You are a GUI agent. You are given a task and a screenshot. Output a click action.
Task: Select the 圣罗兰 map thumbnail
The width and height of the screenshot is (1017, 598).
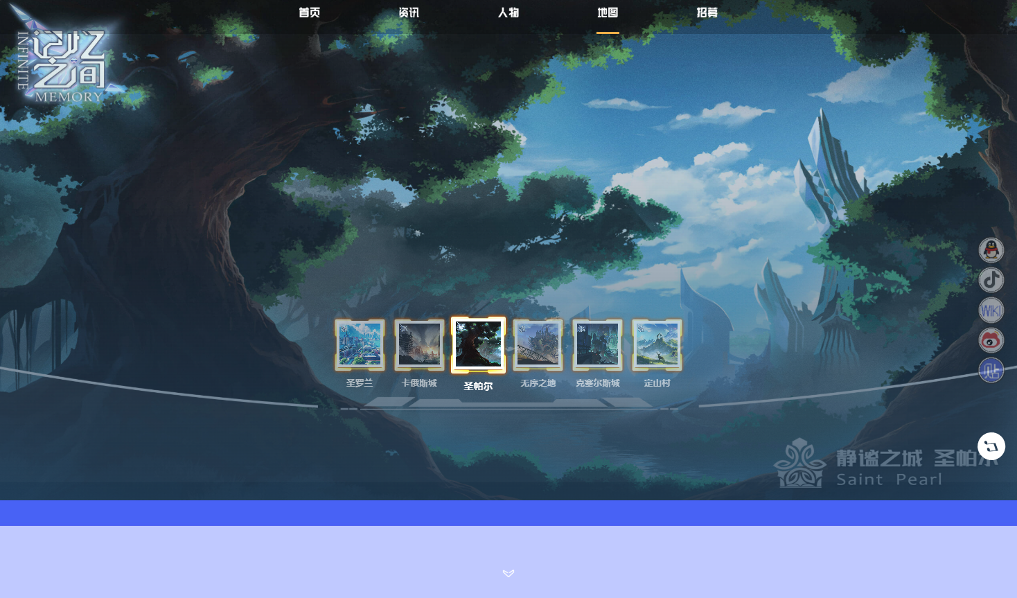point(360,344)
